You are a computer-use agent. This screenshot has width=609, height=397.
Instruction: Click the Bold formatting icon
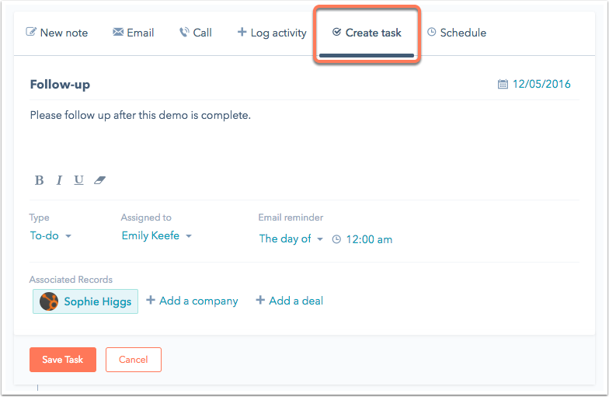click(x=40, y=180)
